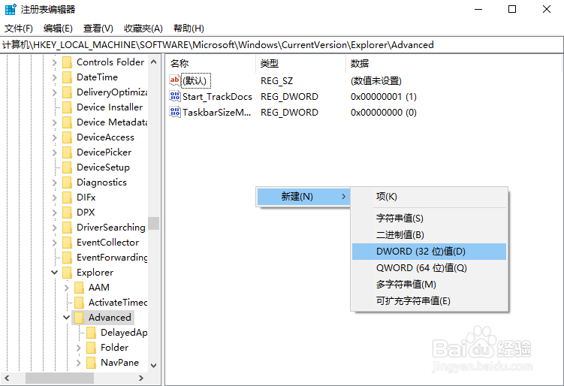The height and width of the screenshot is (386, 564).
Task: Click the (默认) string value icon
Action: coord(175,80)
